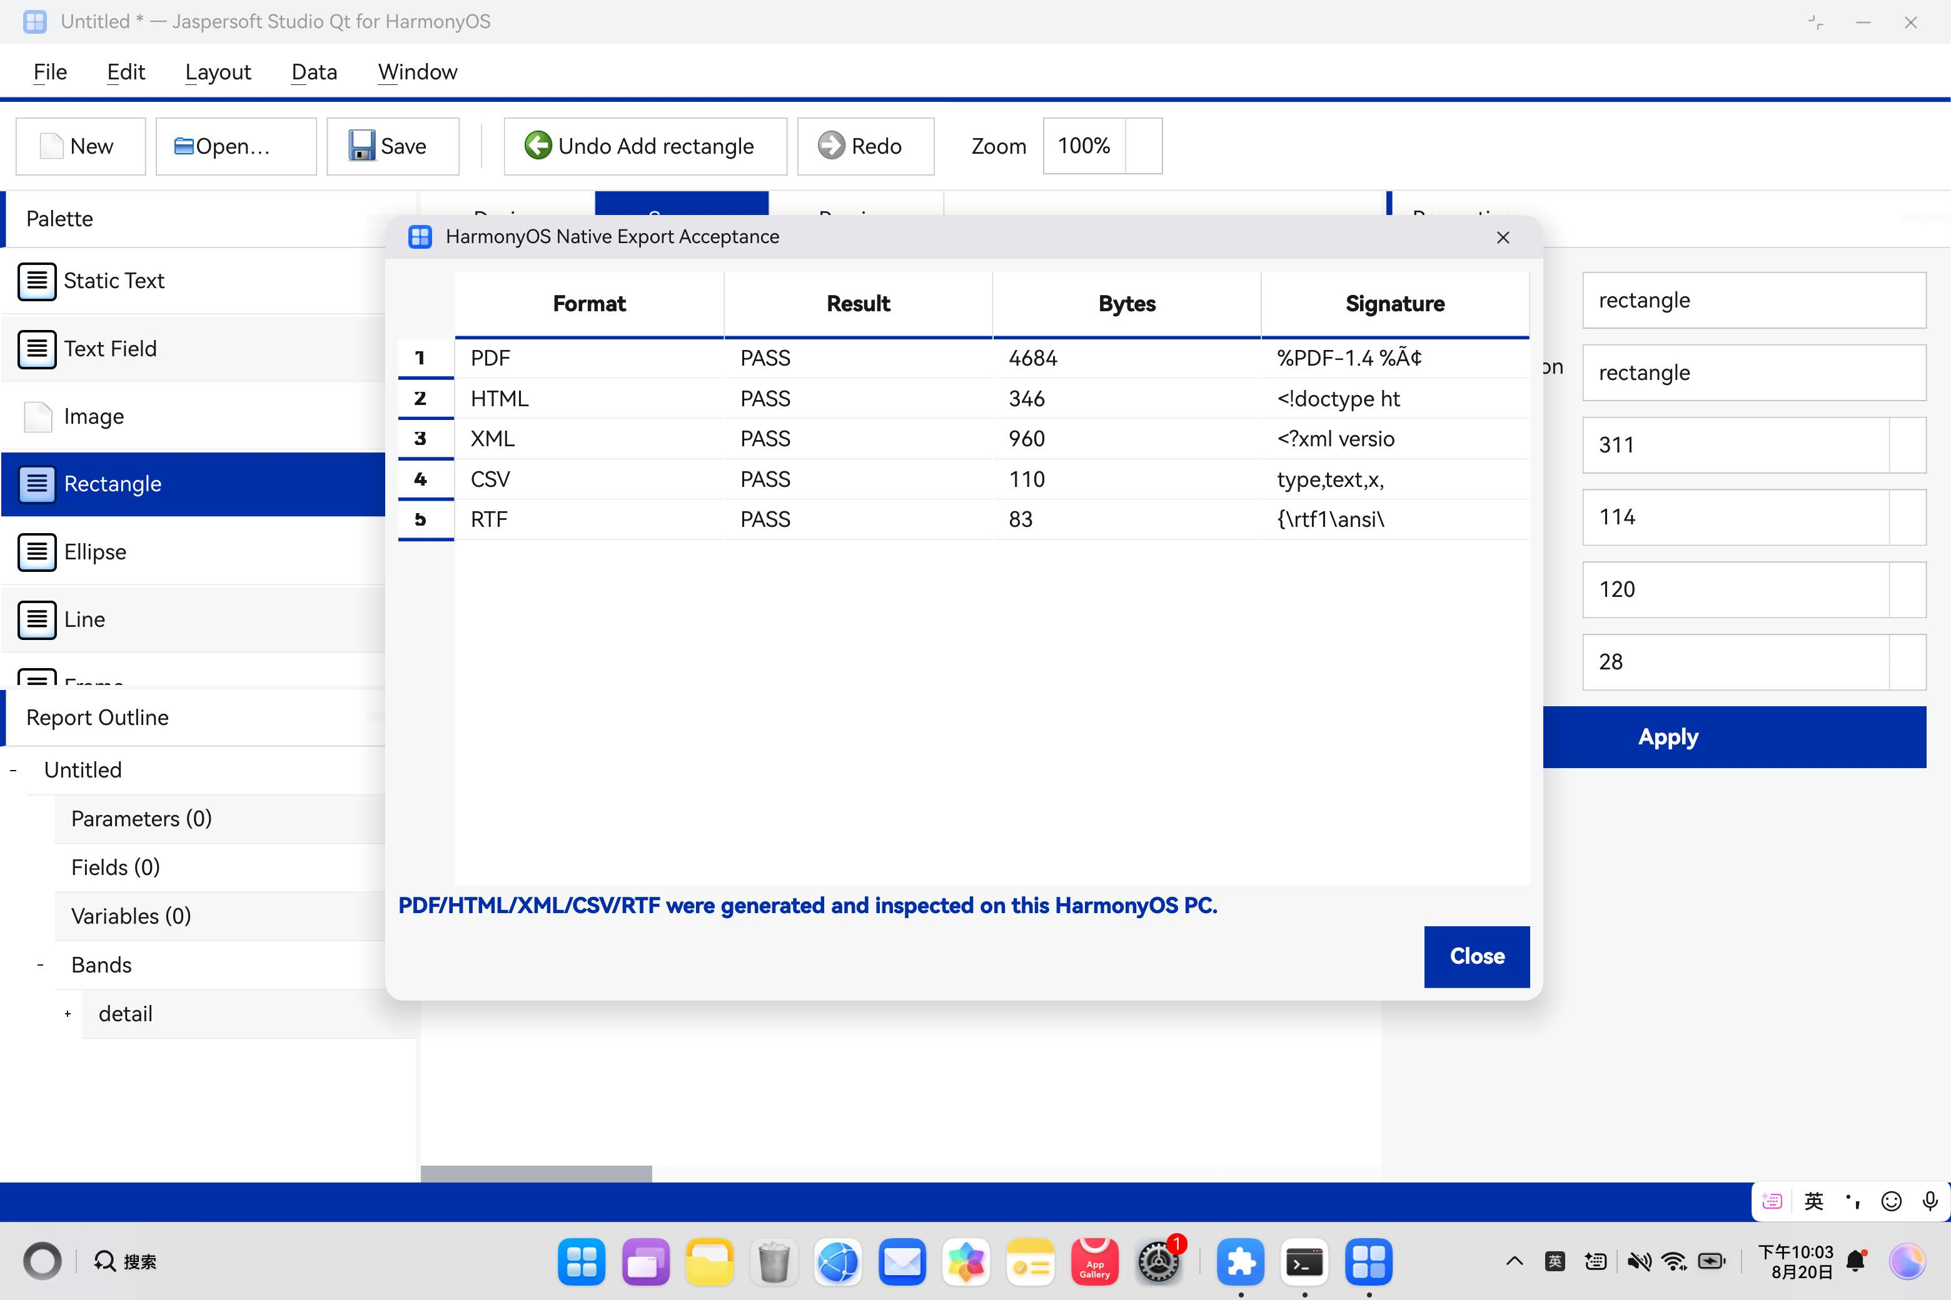Click the New document toolbar button
This screenshot has width=1951, height=1300.
[x=81, y=146]
